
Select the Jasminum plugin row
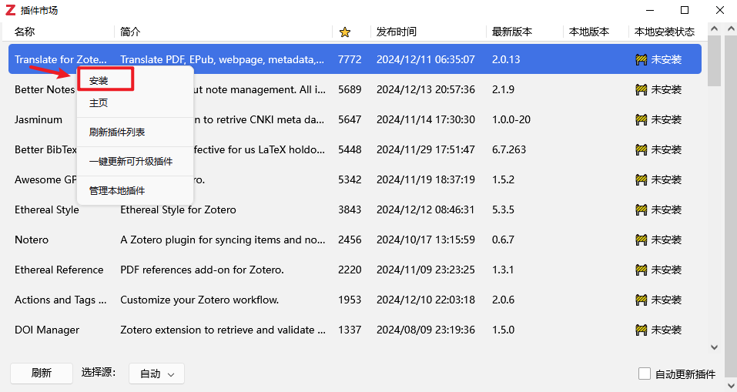[x=355, y=119]
